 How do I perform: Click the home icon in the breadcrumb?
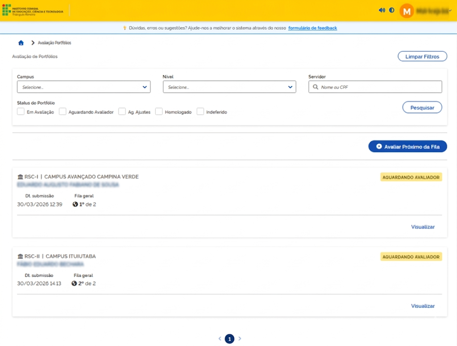tap(21, 43)
